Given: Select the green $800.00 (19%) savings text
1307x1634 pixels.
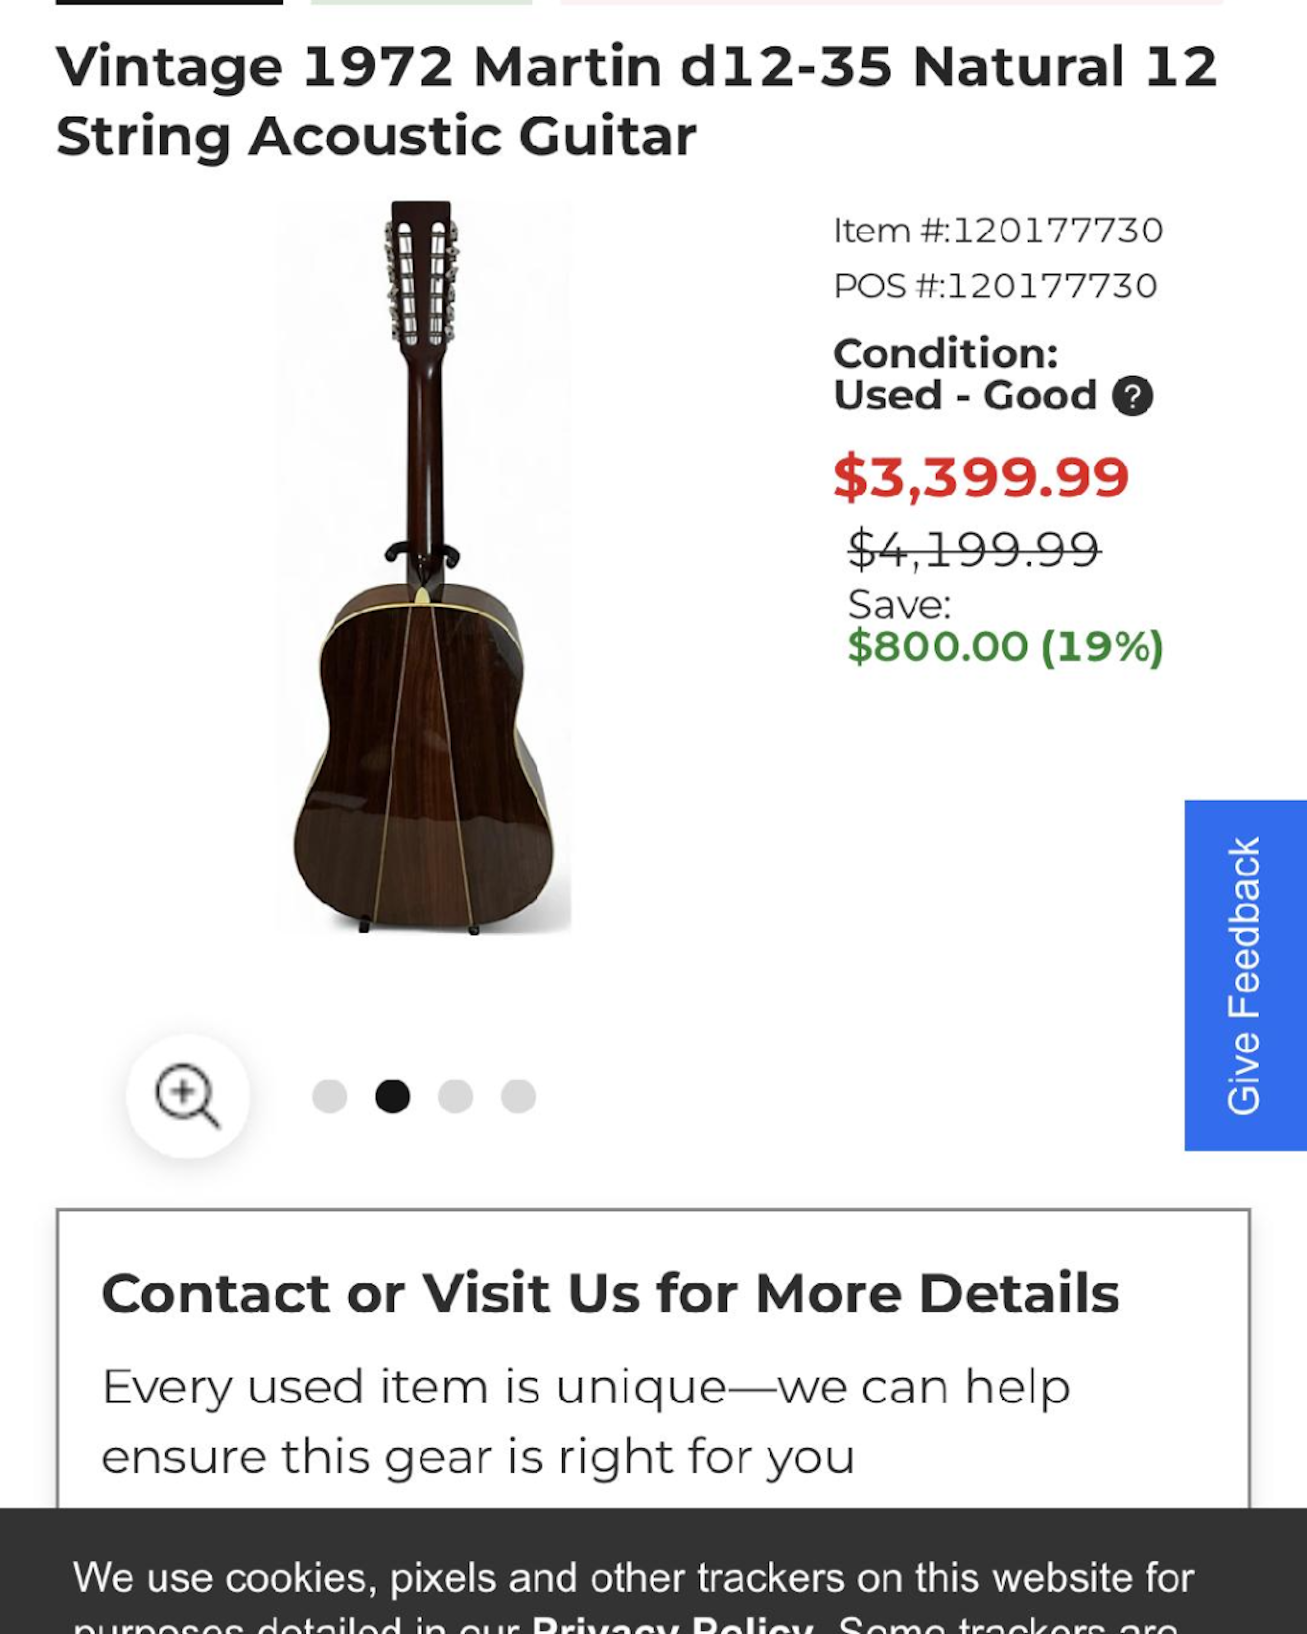Looking at the screenshot, I should (1005, 646).
